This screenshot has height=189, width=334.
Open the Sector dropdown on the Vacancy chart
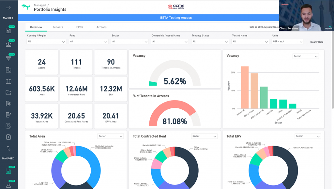point(305,56)
